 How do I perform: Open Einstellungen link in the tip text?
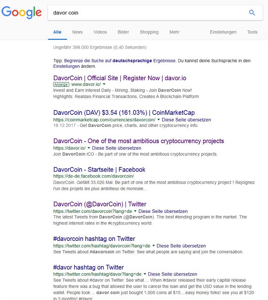pos(66,66)
